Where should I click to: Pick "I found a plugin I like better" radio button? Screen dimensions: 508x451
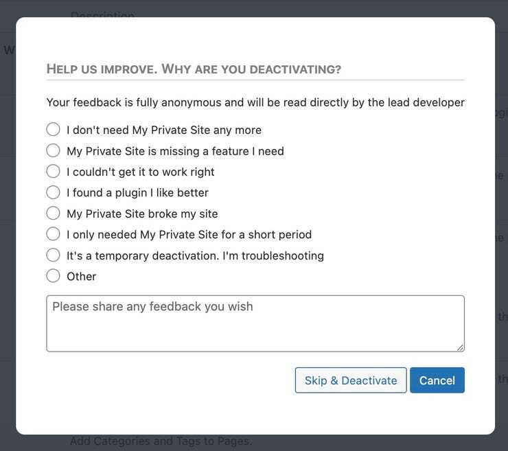point(53,193)
